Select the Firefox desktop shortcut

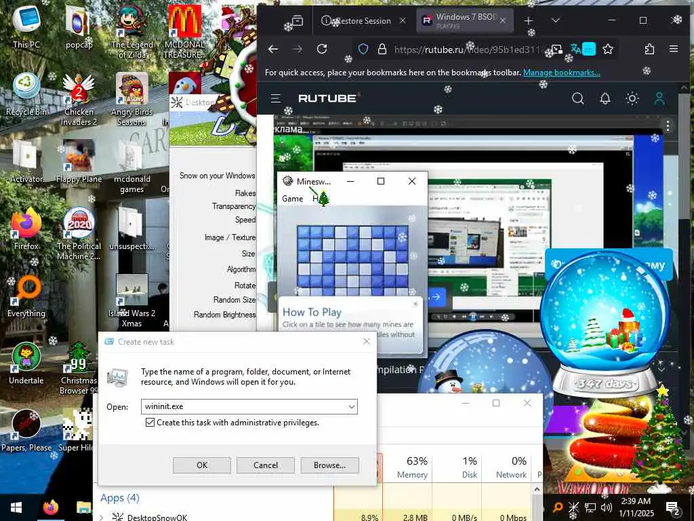[26, 229]
